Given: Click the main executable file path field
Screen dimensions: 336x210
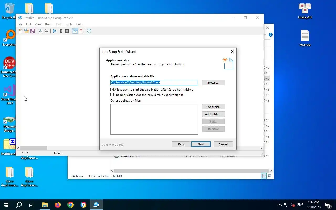Looking at the screenshot, I should [x=154, y=82].
